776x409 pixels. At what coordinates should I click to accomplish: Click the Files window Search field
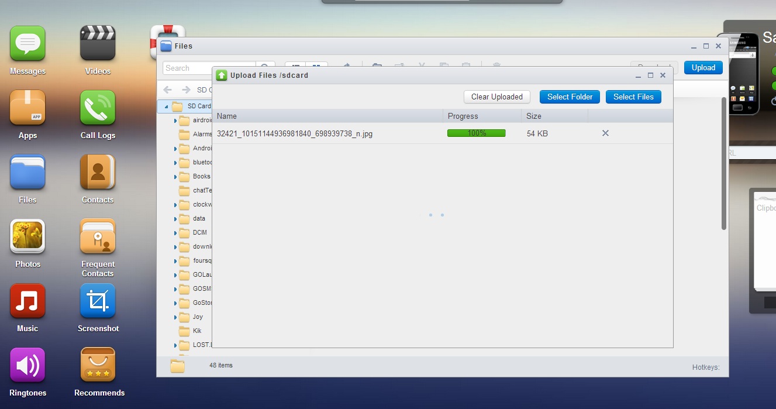(x=208, y=68)
